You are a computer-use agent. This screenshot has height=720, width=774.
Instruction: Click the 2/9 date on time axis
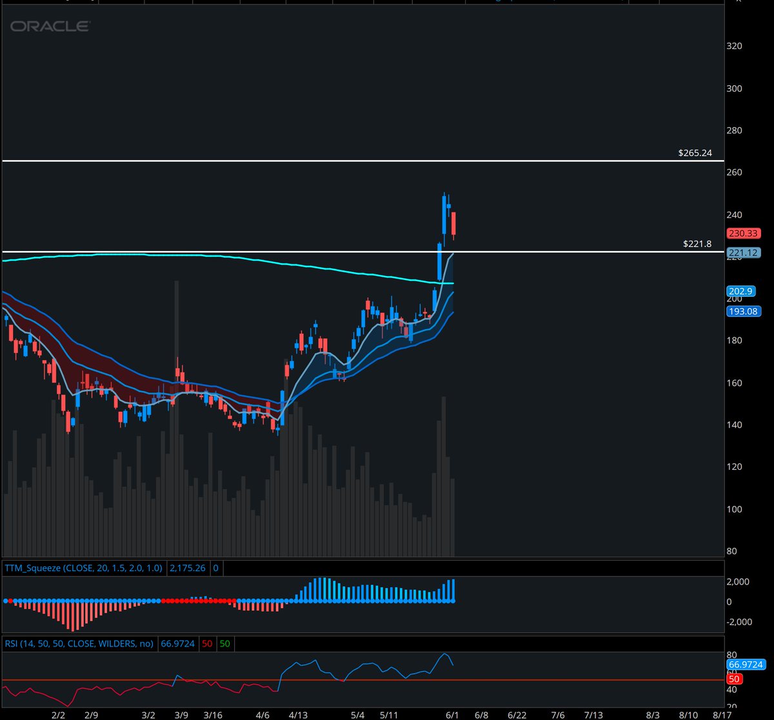(x=92, y=715)
